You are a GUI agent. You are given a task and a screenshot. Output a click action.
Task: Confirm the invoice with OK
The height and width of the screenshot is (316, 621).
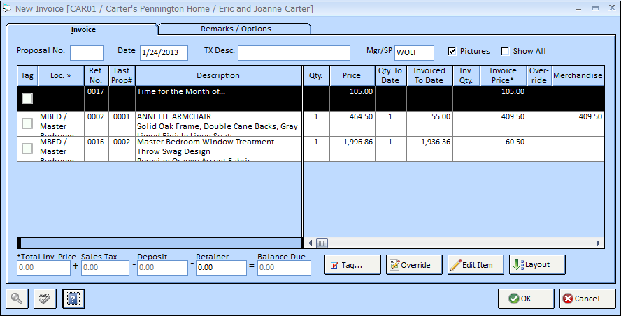pyautogui.click(x=526, y=299)
